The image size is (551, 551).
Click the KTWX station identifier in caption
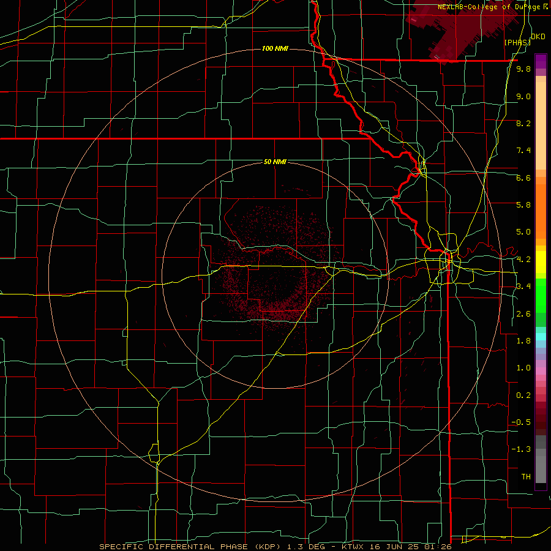pyautogui.click(x=353, y=547)
